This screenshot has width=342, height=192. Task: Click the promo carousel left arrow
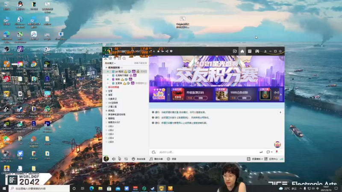click(x=168, y=94)
